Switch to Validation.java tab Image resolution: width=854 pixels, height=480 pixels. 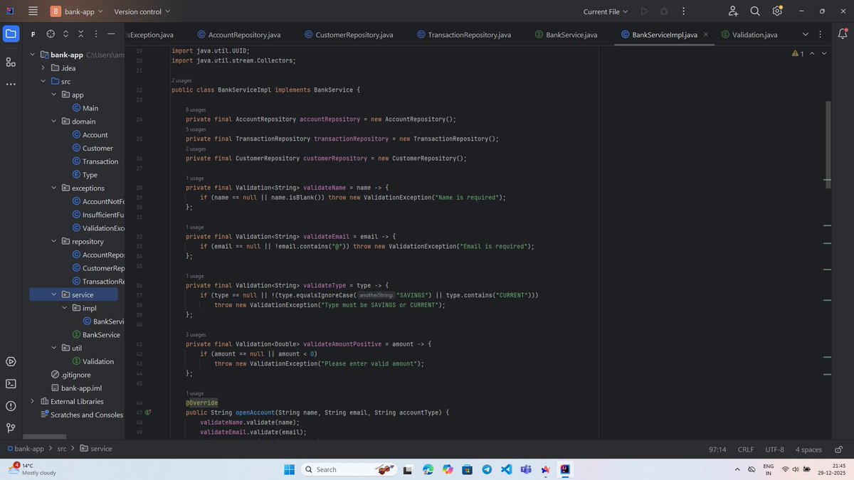749,34
